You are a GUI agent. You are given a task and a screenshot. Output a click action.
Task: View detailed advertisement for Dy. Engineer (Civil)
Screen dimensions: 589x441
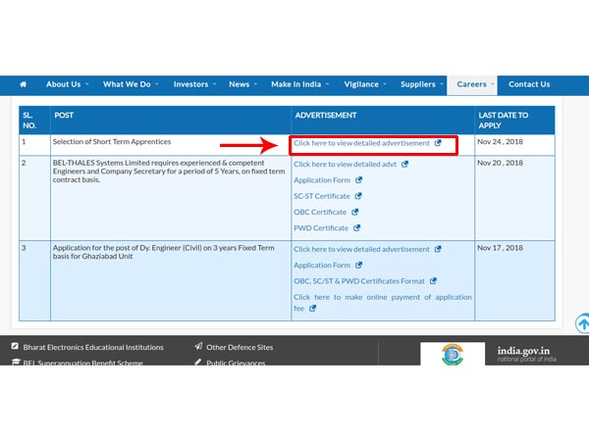361,249
